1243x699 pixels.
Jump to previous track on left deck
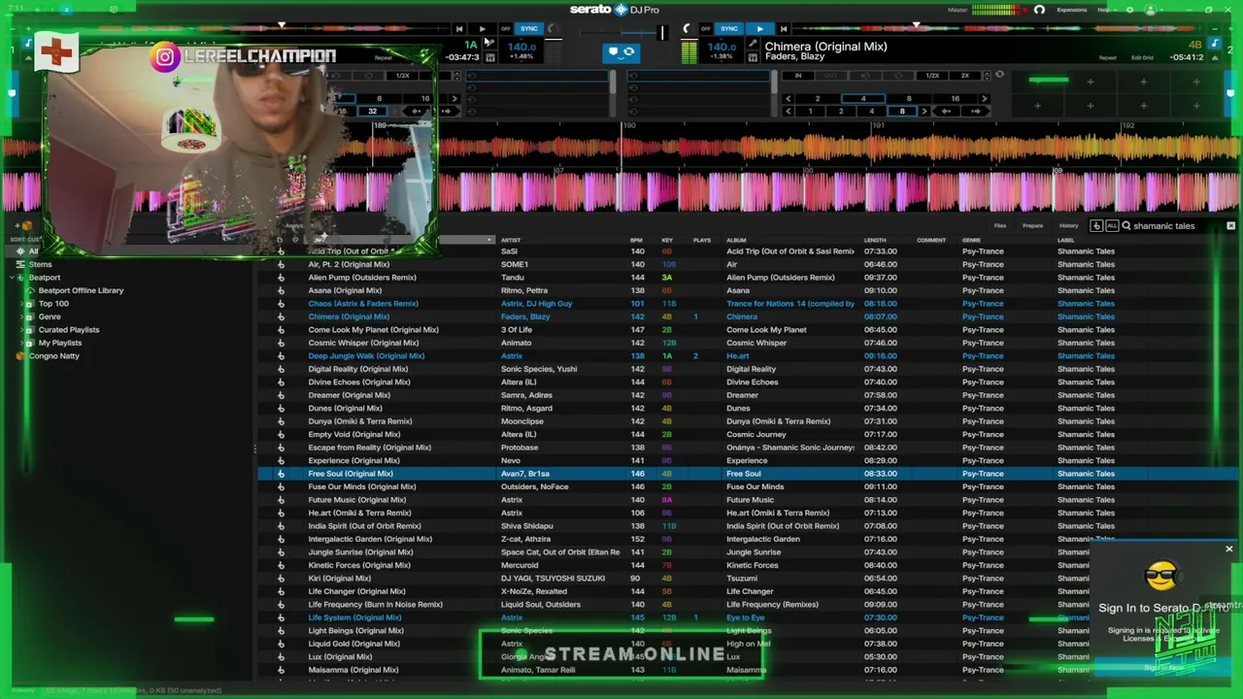pyautogui.click(x=459, y=29)
